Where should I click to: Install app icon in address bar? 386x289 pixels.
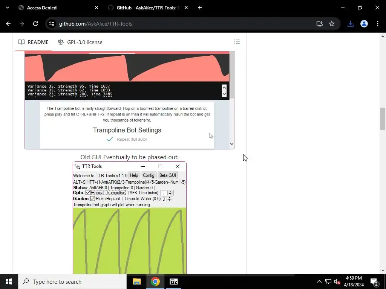(x=320, y=24)
